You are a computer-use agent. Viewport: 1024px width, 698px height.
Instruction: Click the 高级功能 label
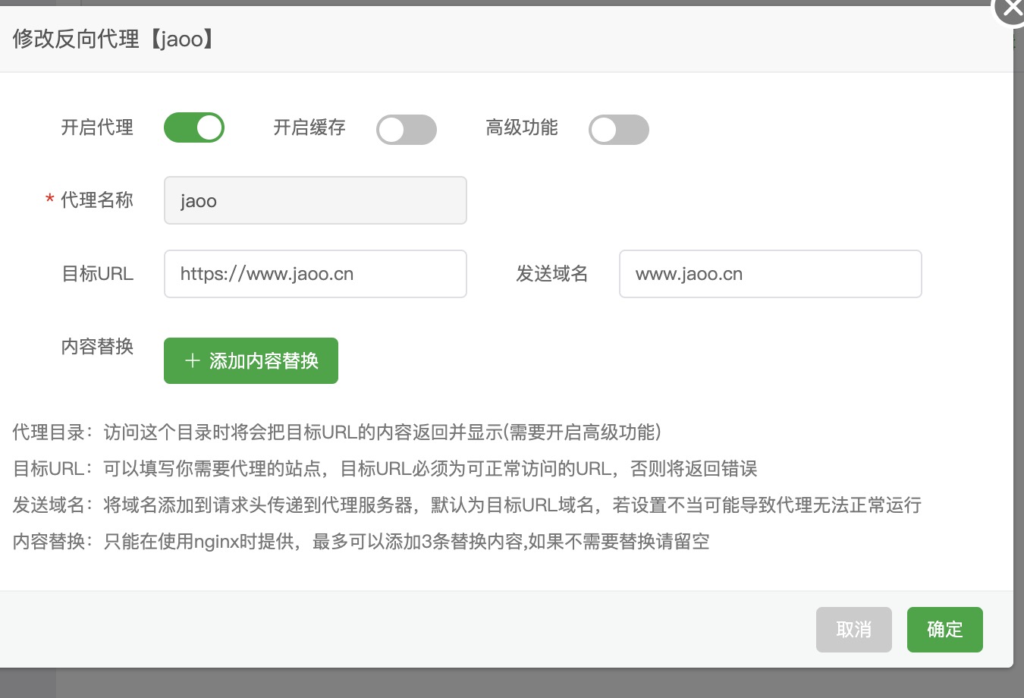522,127
